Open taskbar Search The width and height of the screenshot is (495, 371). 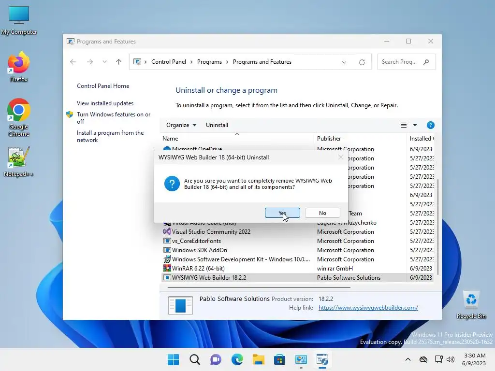click(x=194, y=359)
